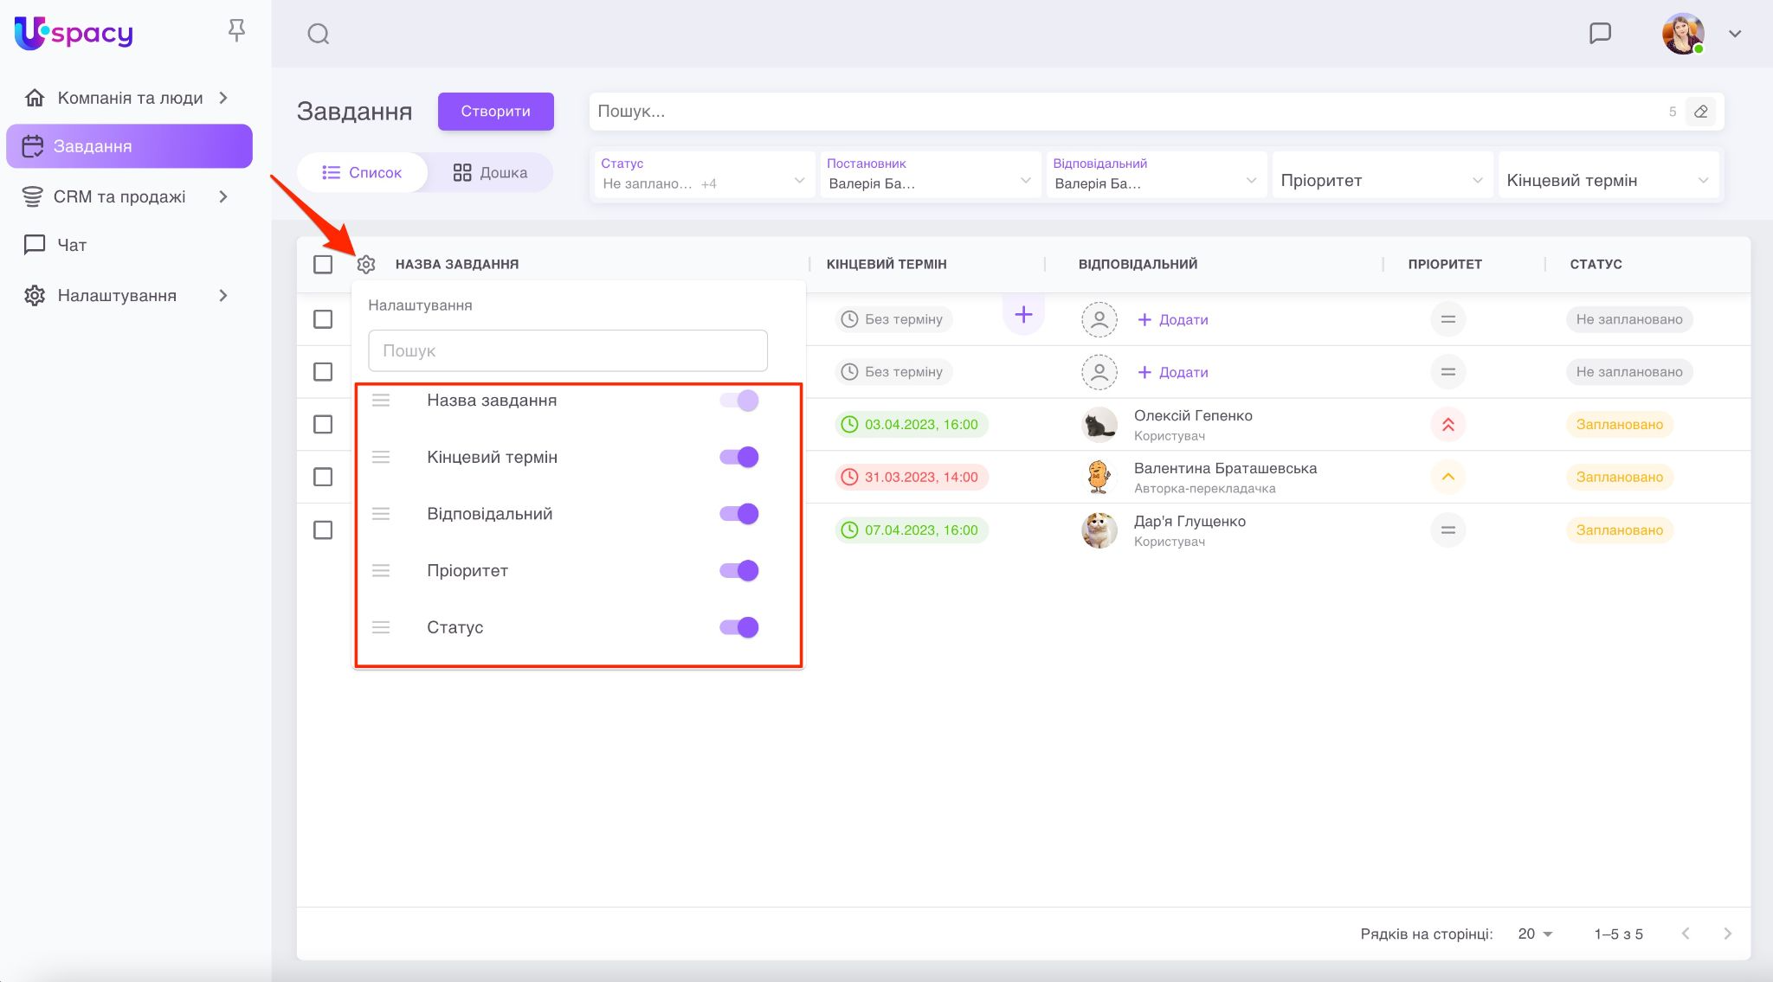Click the purple plus add icon
This screenshot has width=1773, height=982.
(x=1023, y=315)
